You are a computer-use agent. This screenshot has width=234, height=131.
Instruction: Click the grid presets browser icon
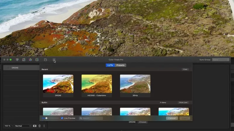[x=54, y=60]
